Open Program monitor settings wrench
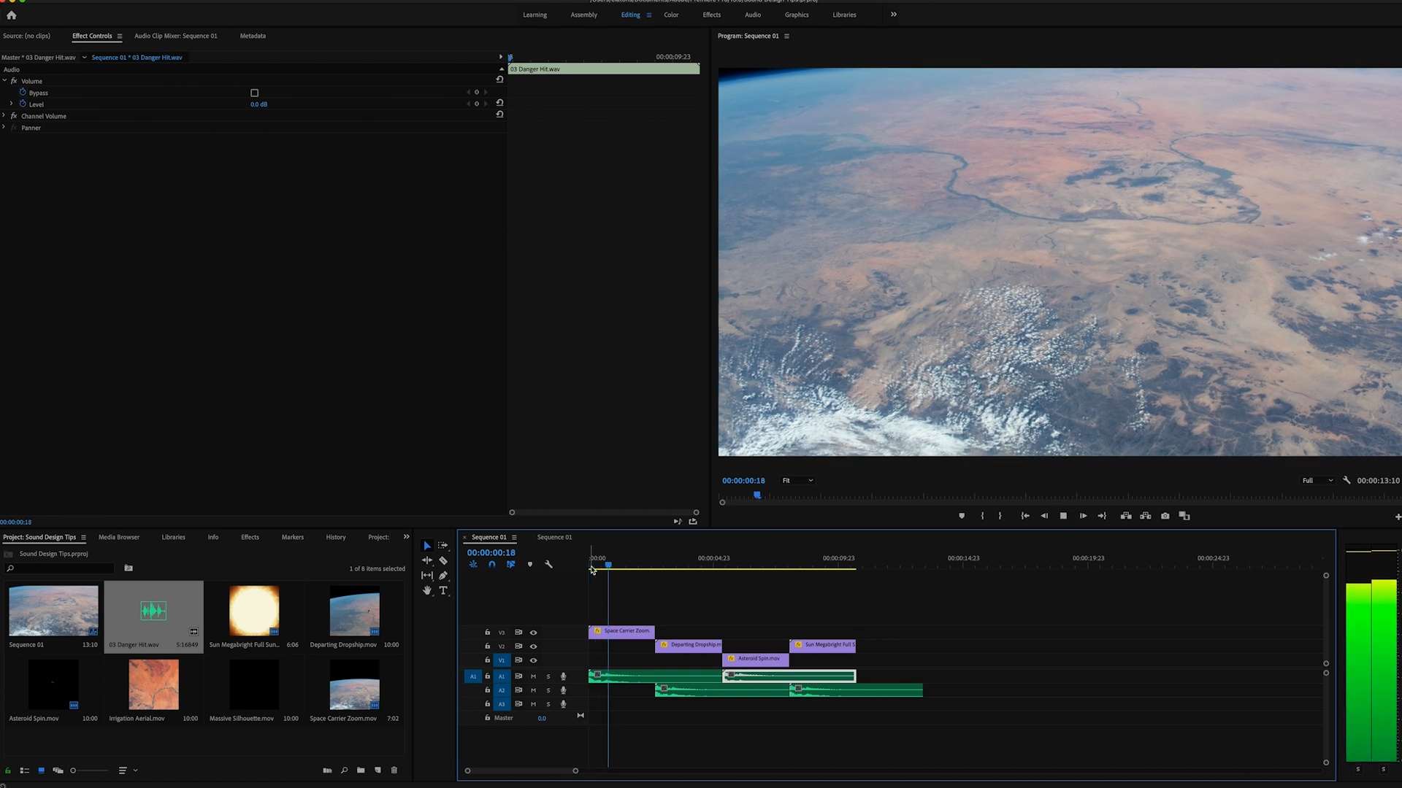The height and width of the screenshot is (788, 1402). pos(1347,480)
